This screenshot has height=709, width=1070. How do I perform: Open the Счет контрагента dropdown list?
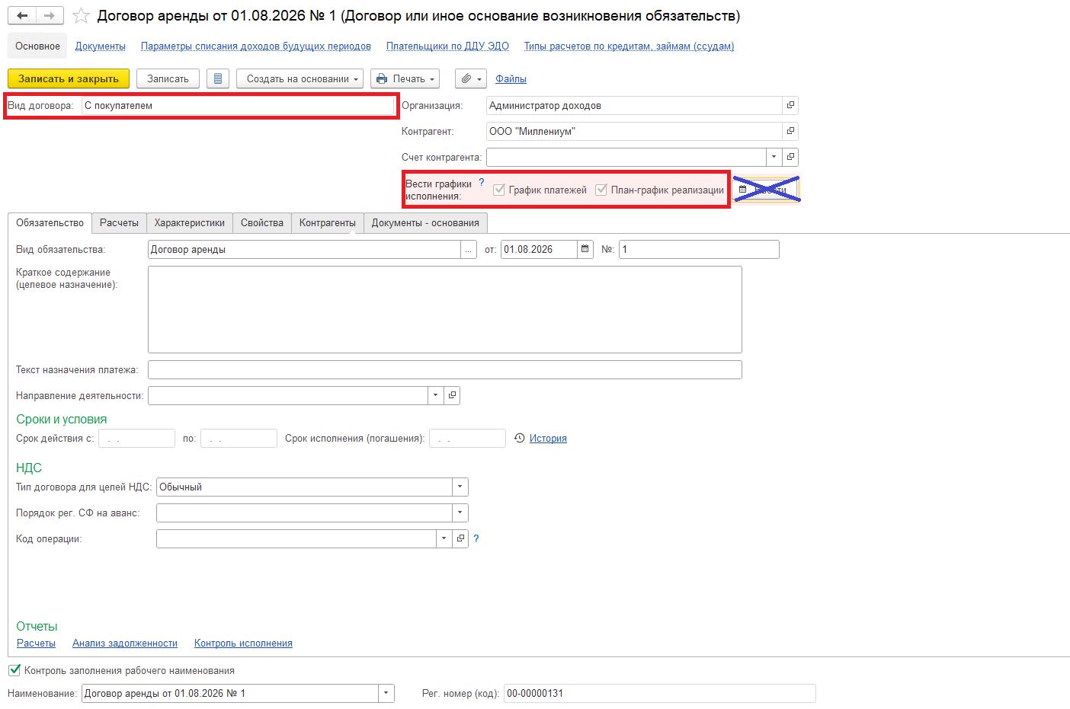[x=774, y=157]
